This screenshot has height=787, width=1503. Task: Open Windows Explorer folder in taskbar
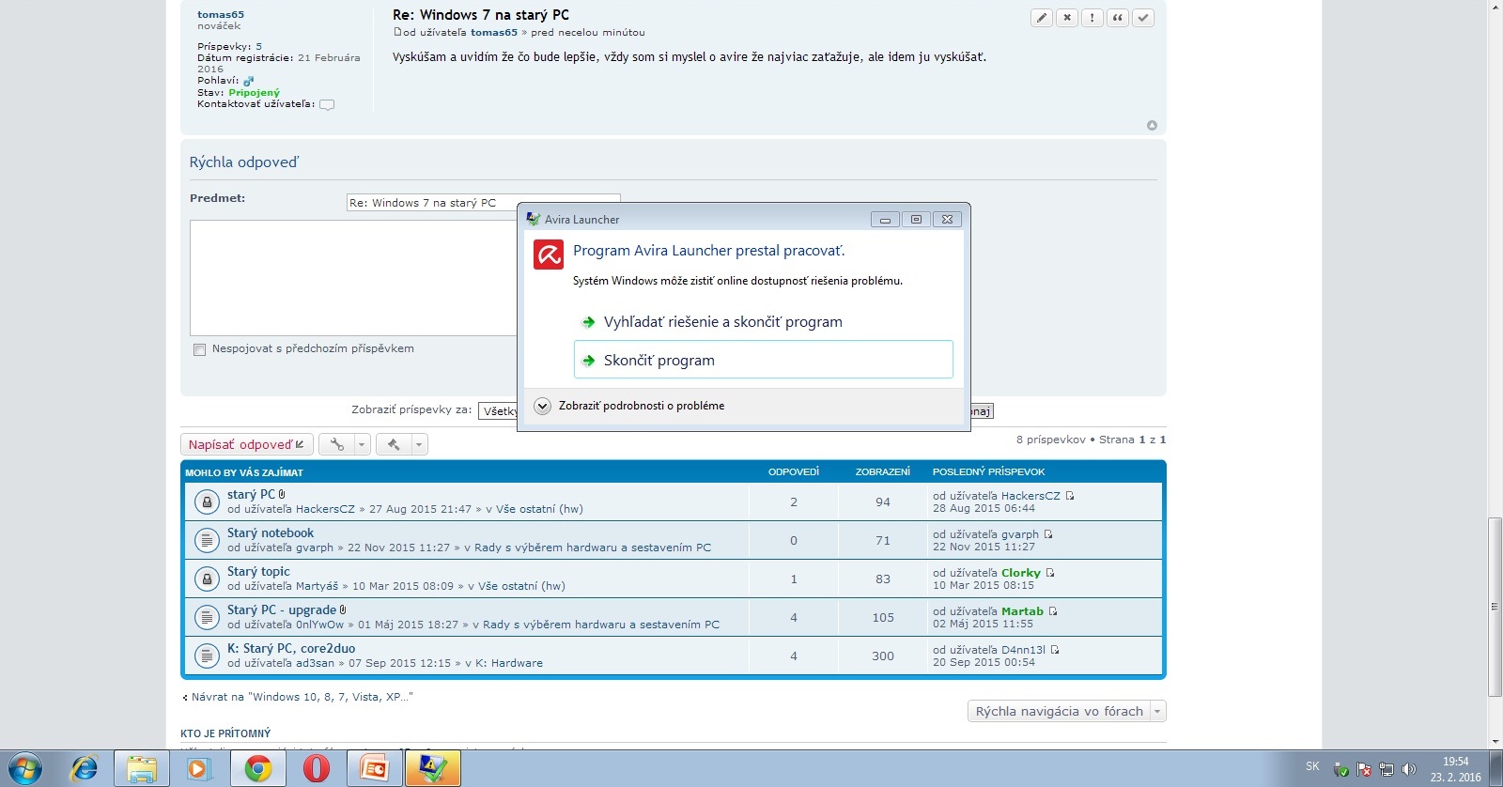click(x=142, y=769)
